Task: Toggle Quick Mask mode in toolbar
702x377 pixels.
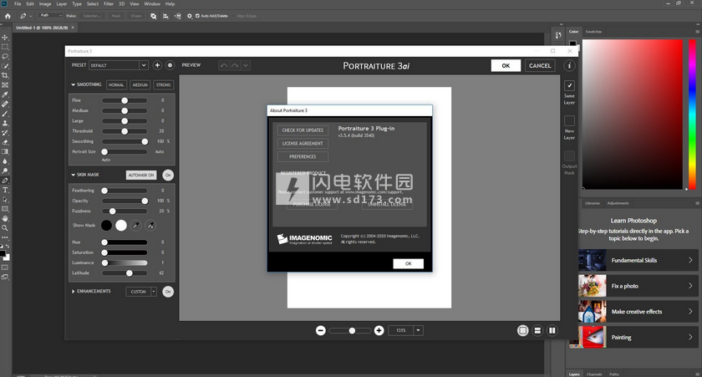Action: (5, 267)
